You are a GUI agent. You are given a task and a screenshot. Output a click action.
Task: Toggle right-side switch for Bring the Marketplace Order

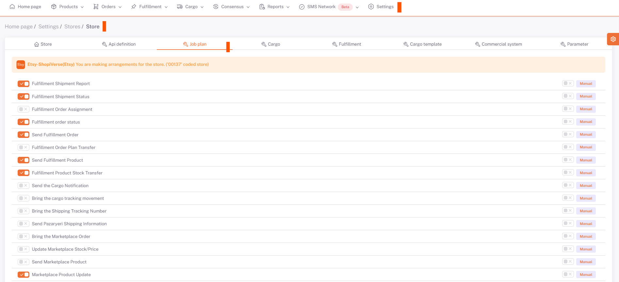point(568,236)
